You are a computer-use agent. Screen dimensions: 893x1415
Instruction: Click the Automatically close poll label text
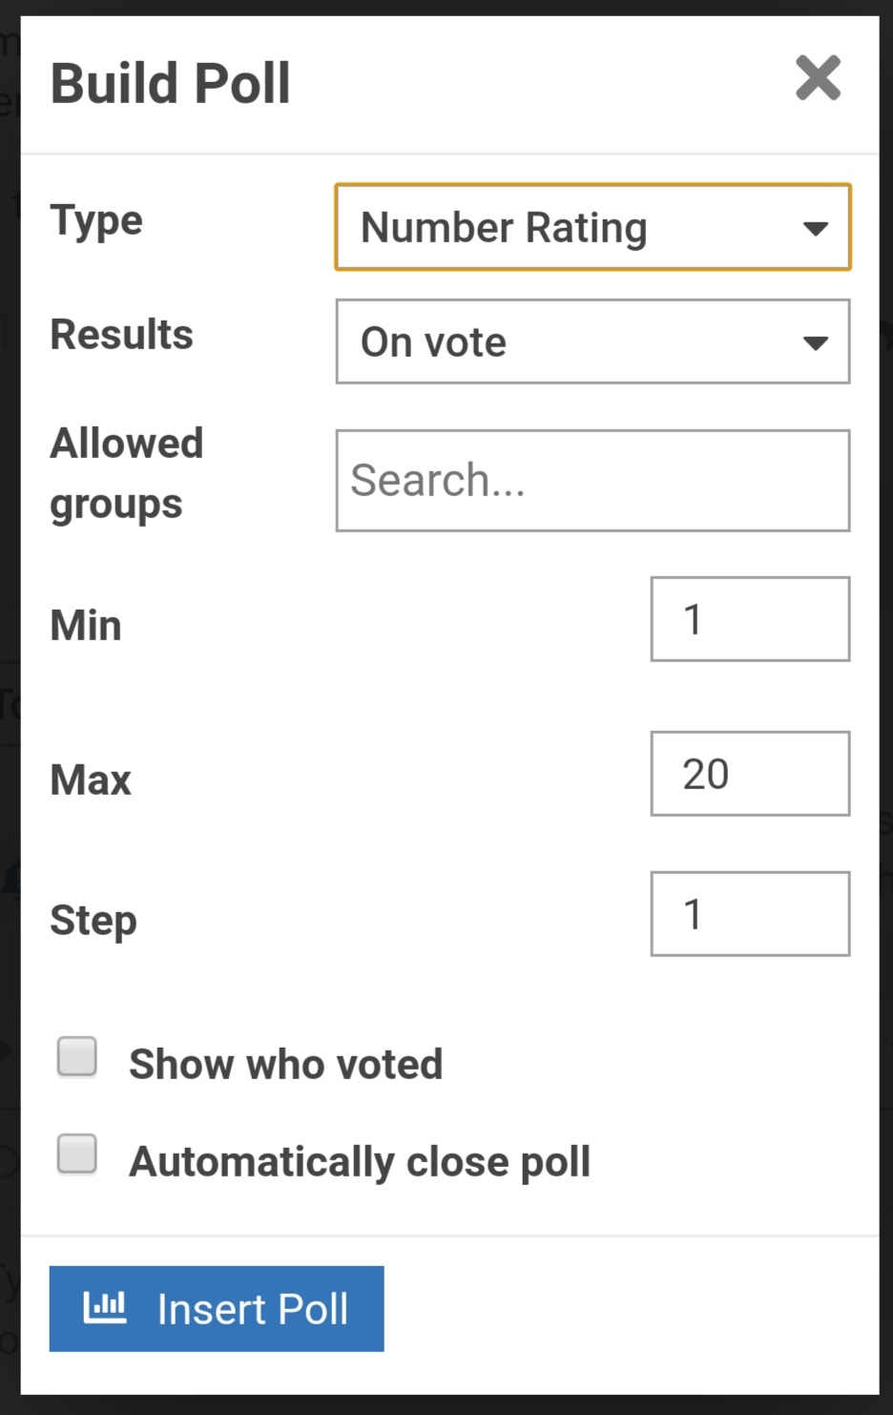click(x=360, y=1161)
